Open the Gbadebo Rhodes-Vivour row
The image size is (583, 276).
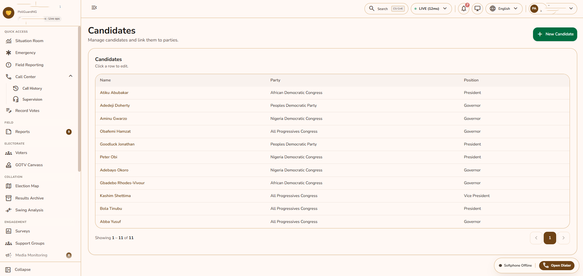(332, 183)
